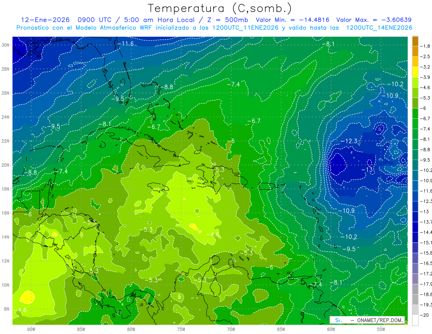
Task: Click the "-3.2" legend scale label
Action: (x=425, y=67)
